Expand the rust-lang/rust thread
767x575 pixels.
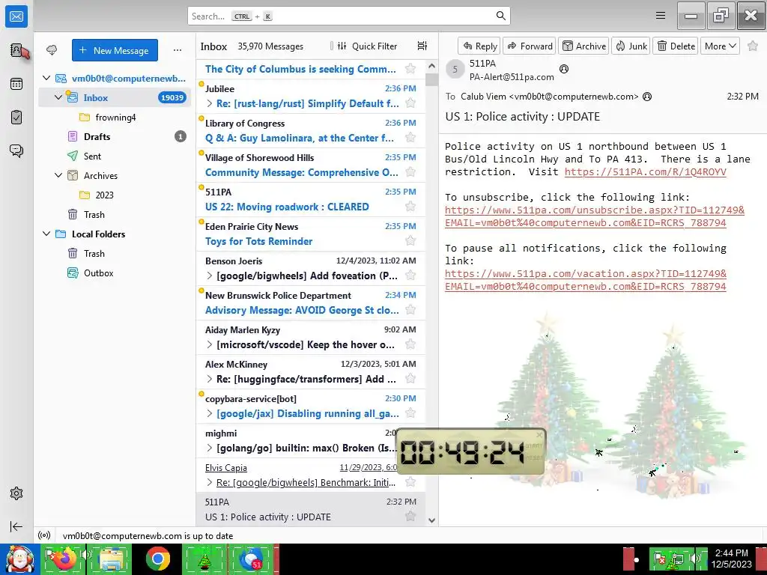pyautogui.click(x=210, y=103)
